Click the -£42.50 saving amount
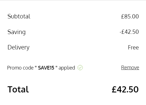The image size is (146, 105). click(129, 32)
